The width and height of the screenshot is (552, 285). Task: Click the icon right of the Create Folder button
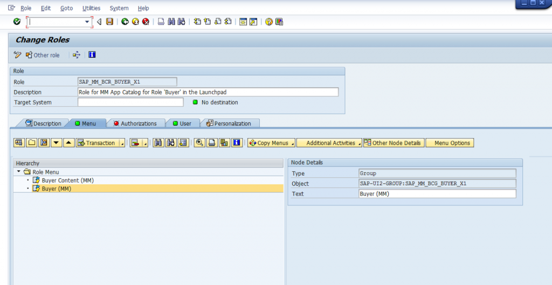pos(44,143)
